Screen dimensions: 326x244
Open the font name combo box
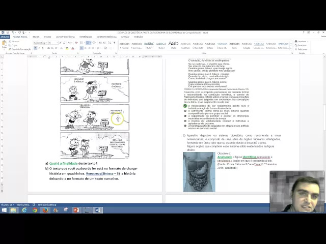click(41, 43)
